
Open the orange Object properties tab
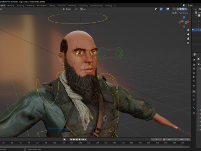tap(194, 91)
